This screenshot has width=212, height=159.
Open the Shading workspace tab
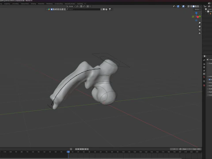tap(34, 4)
